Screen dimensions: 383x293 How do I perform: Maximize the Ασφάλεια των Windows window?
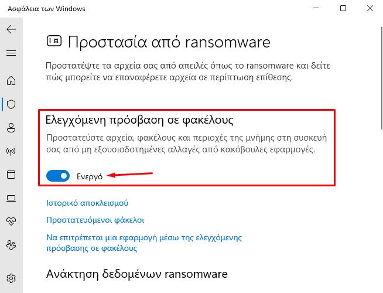pyautogui.click(x=343, y=9)
